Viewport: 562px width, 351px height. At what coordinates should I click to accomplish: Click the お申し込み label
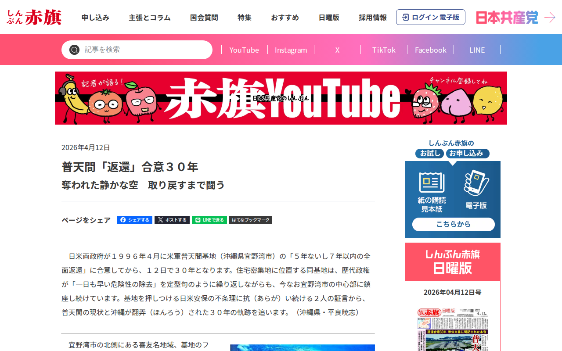(x=468, y=153)
